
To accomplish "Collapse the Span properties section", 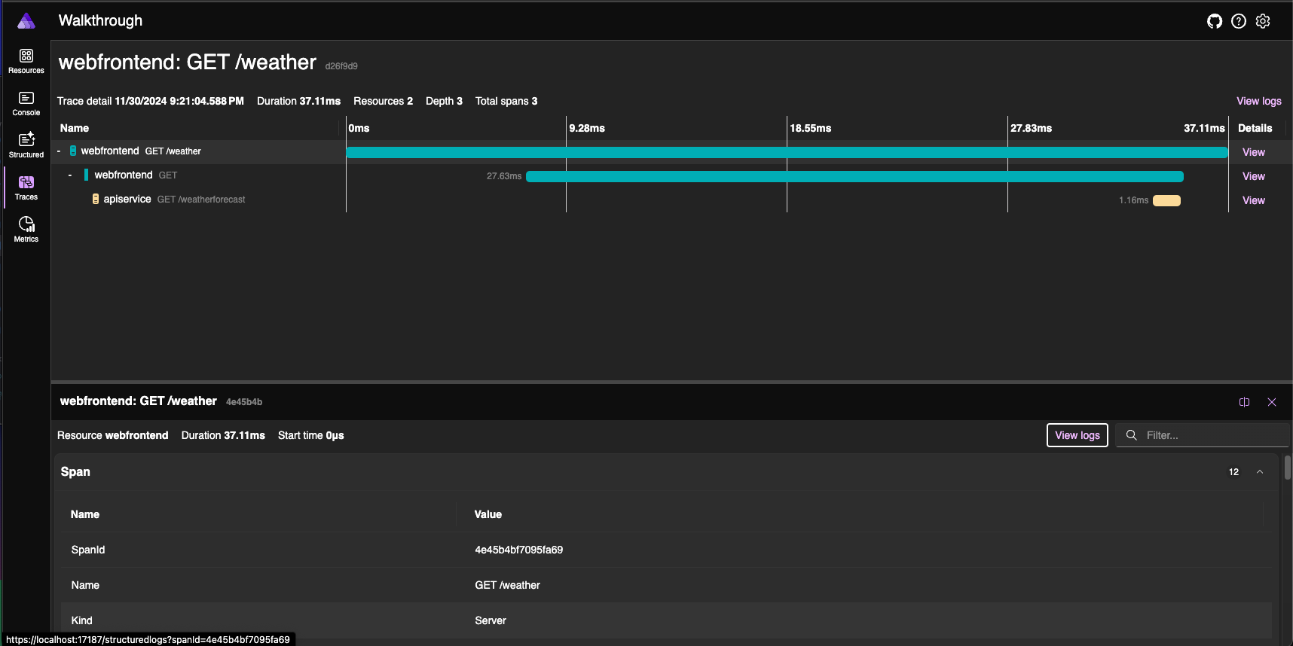I will pyautogui.click(x=1259, y=472).
